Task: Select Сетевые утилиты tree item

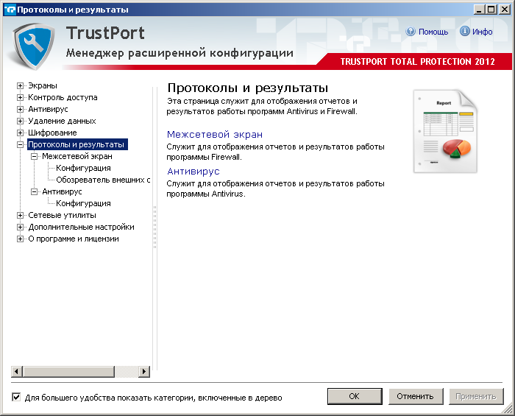Action: point(62,215)
